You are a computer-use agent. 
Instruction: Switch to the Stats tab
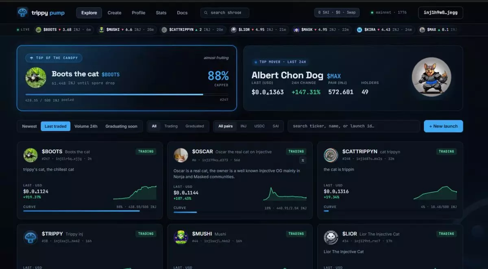(x=161, y=13)
